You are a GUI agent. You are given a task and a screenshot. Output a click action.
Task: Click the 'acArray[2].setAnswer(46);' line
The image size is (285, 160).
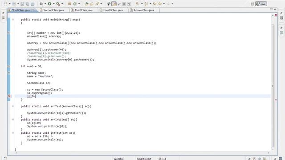click(x=46, y=49)
